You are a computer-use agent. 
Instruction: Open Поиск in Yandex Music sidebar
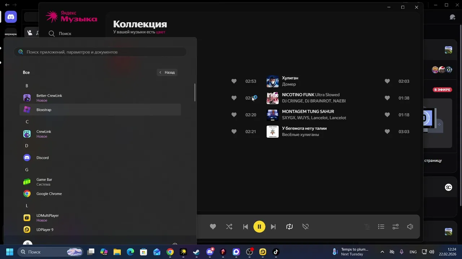60,33
